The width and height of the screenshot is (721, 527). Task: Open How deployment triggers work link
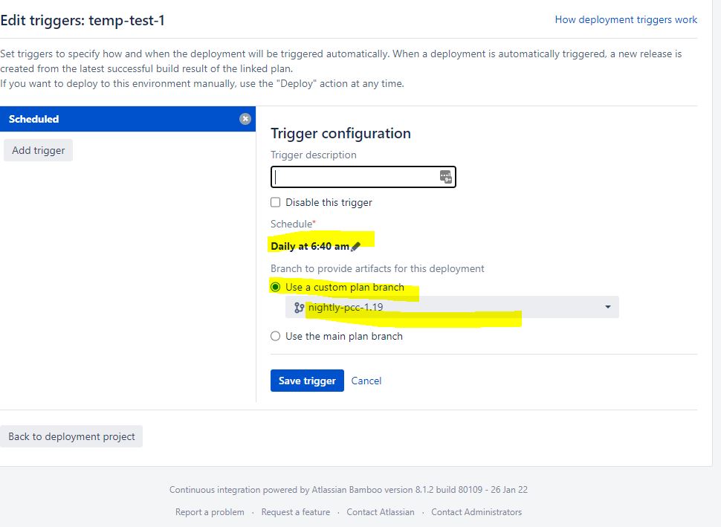[x=626, y=20]
